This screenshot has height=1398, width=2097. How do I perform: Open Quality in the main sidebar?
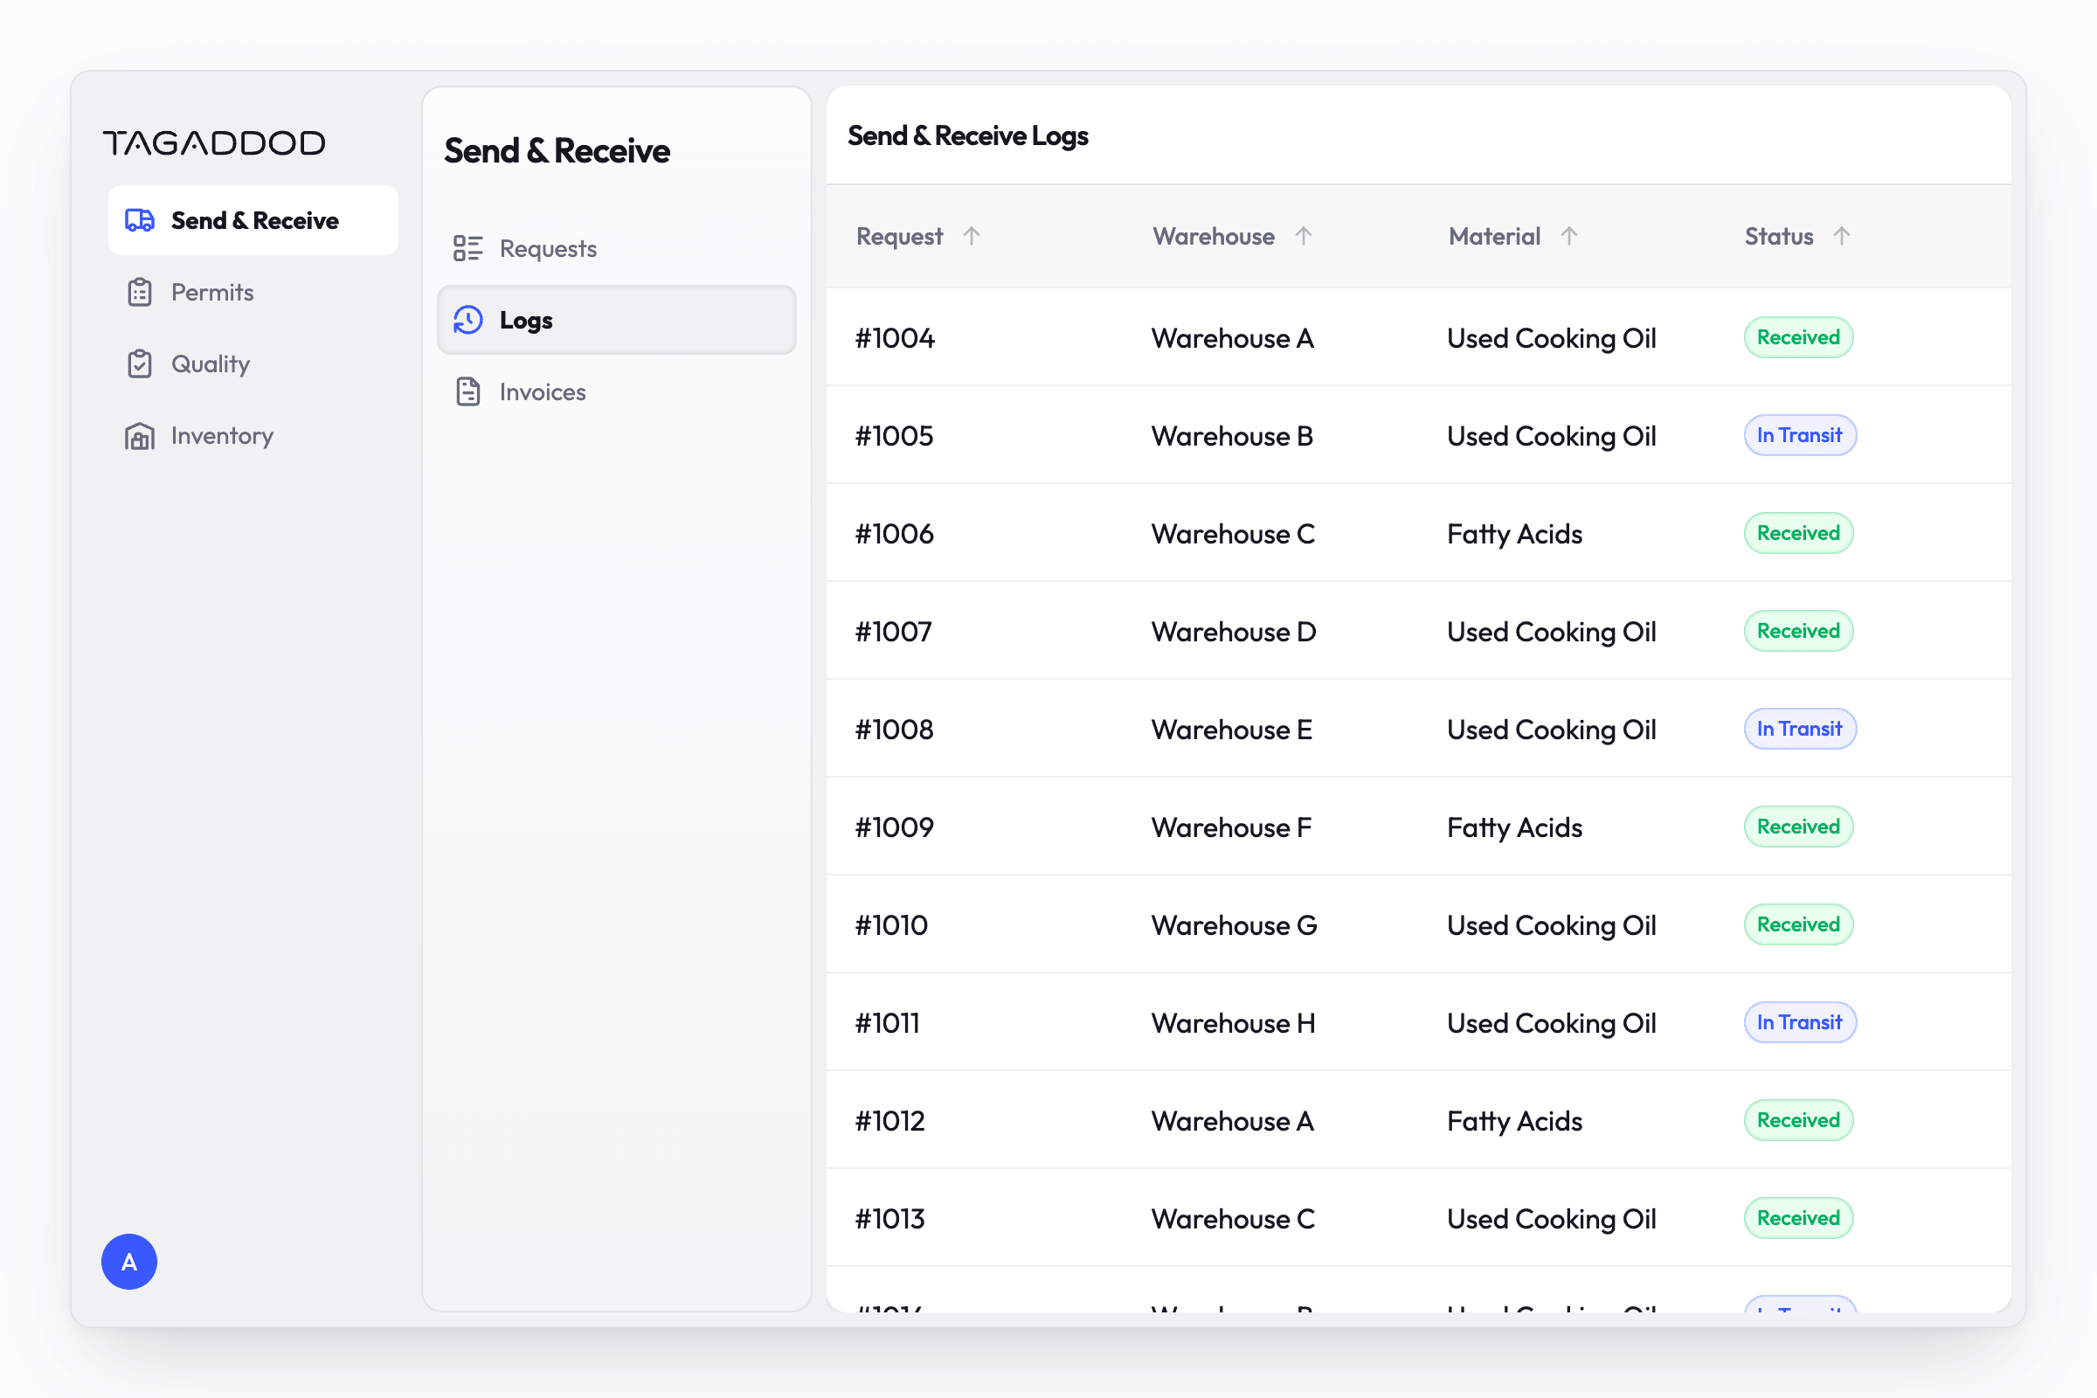pyautogui.click(x=253, y=363)
